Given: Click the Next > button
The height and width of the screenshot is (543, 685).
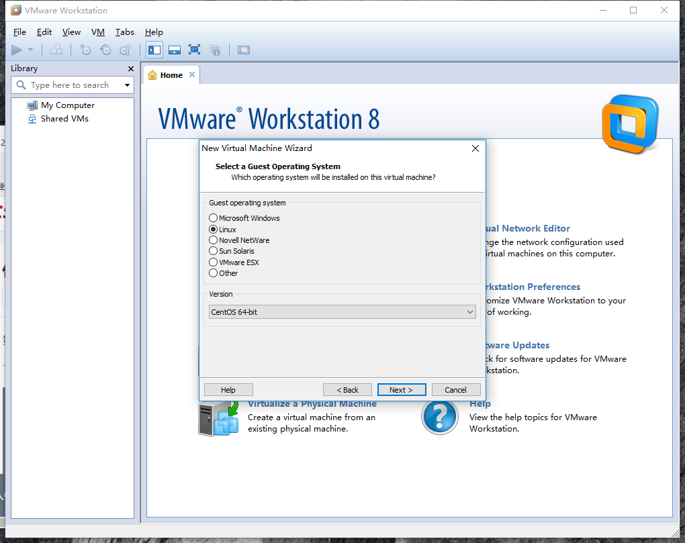Looking at the screenshot, I should (402, 390).
